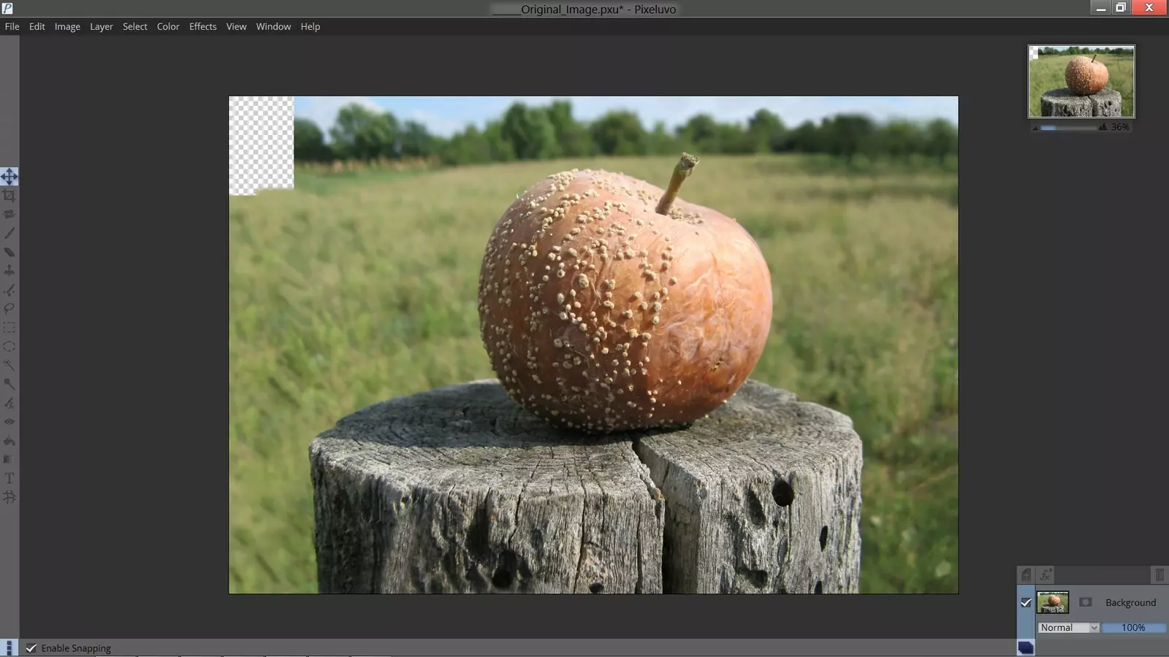Open the Normal blend mode dropdown
The image size is (1169, 657).
[1068, 628]
